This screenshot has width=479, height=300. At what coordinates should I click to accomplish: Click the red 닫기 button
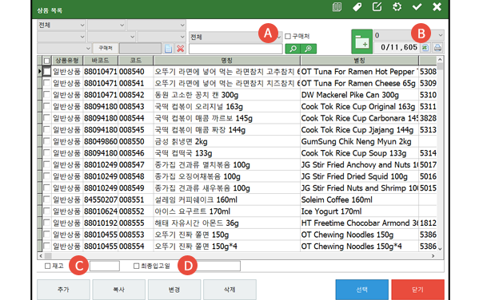(x=417, y=290)
